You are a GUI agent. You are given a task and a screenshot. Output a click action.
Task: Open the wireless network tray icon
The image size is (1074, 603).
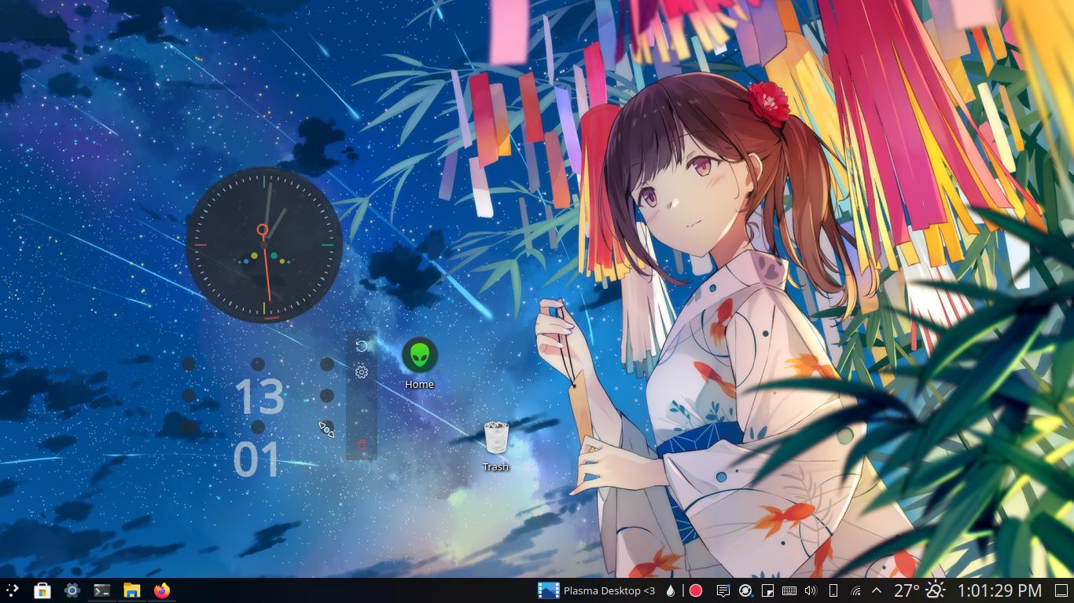click(x=855, y=590)
